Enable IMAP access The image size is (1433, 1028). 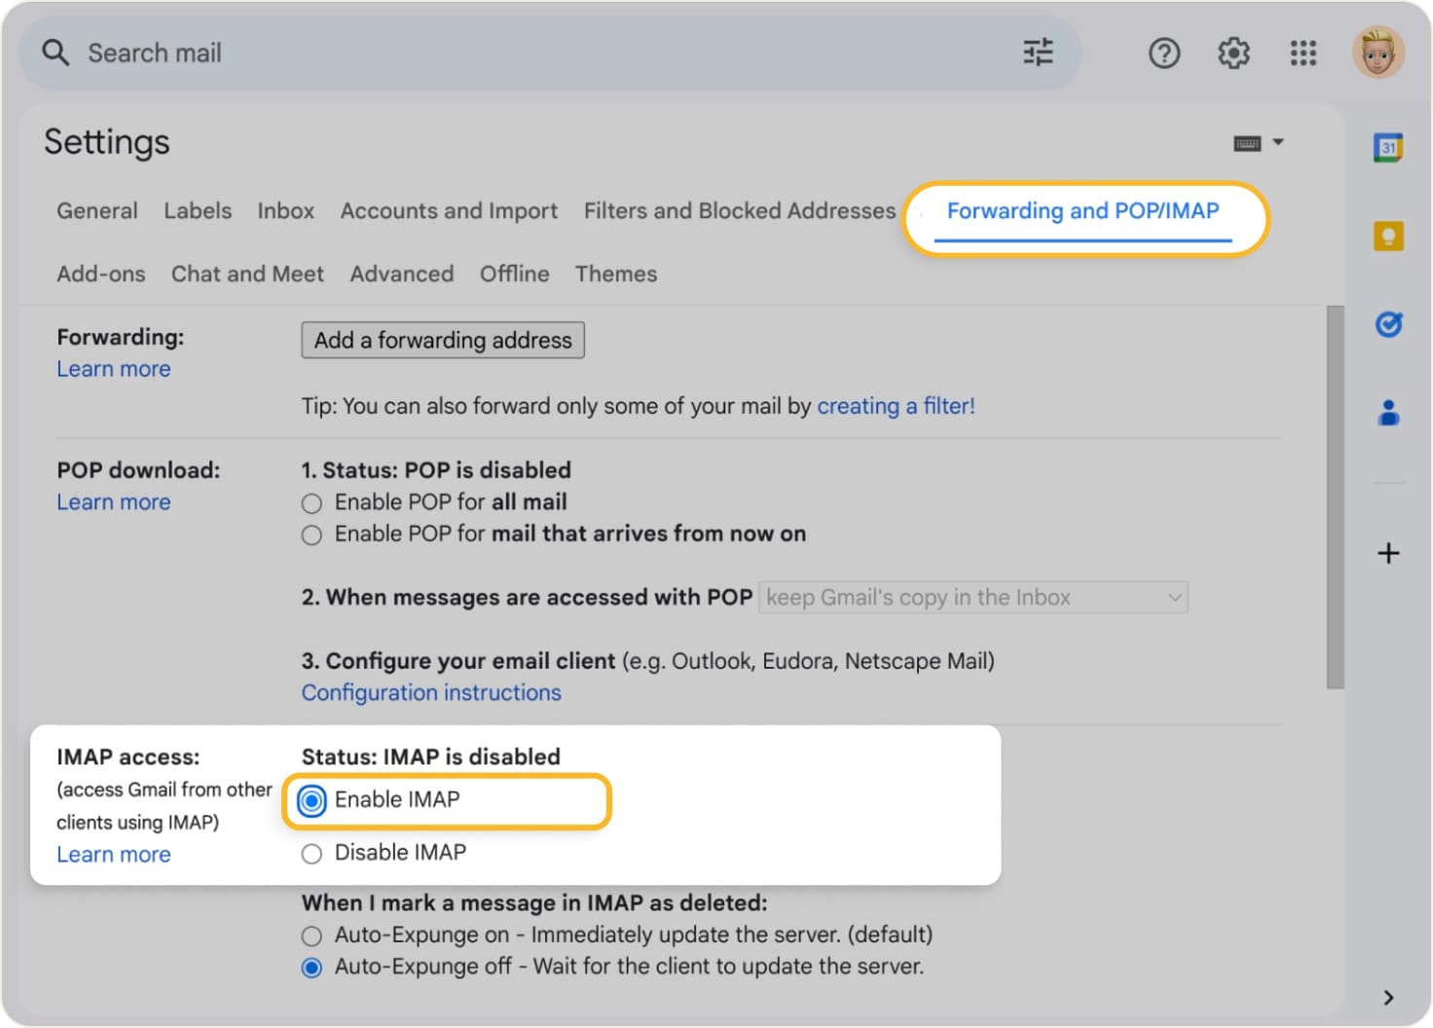click(312, 800)
